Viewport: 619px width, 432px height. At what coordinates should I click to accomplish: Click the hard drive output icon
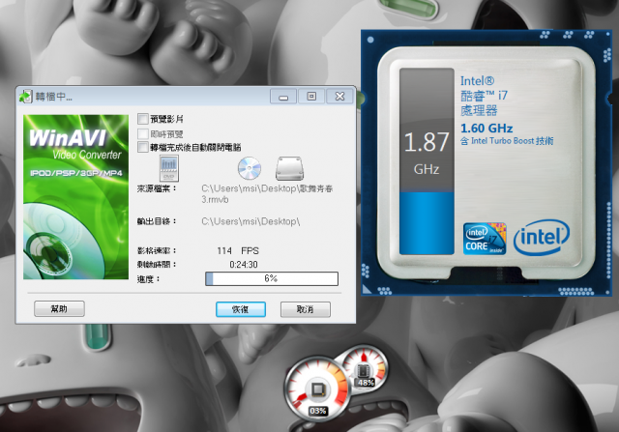point(289,168)
